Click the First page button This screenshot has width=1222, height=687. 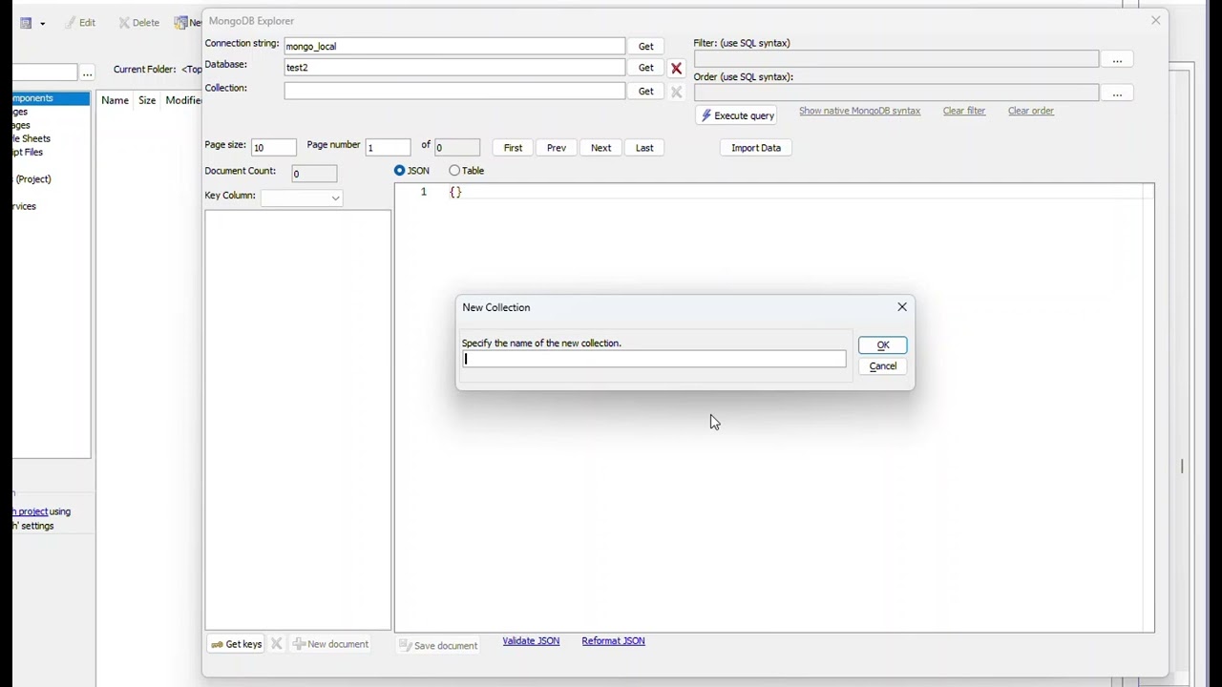[x=513, y=148]
